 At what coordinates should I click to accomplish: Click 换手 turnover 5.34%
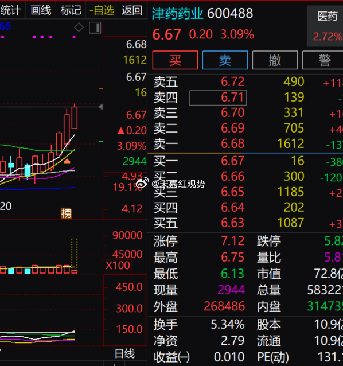pyautogui.click(x=228, y=325)
